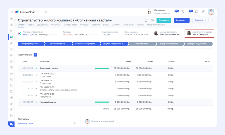Copy project link via chain icon
Image resolution: width=225 pixels, height=135 pixels.
click(x=152, y=20)
